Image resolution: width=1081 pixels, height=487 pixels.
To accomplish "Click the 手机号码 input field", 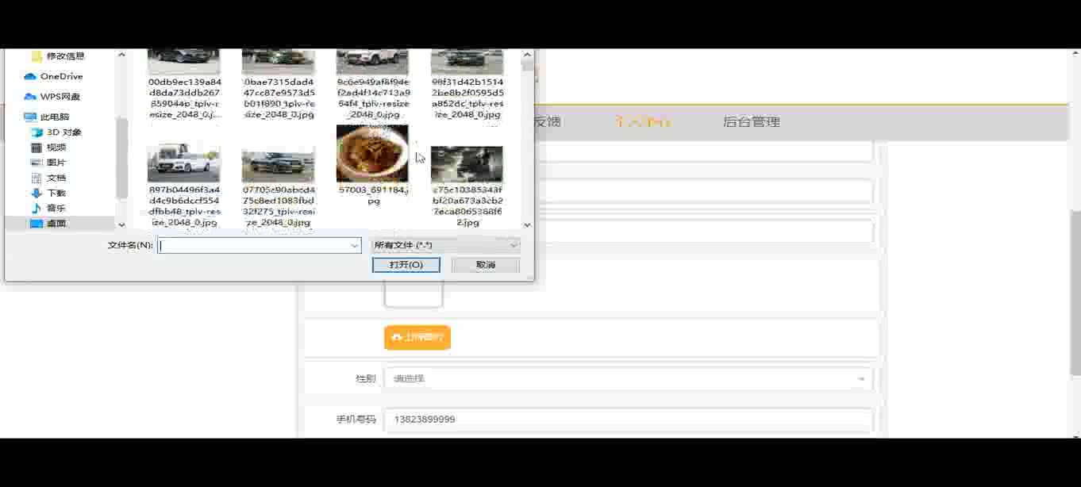I will click(x=629, y=419).
